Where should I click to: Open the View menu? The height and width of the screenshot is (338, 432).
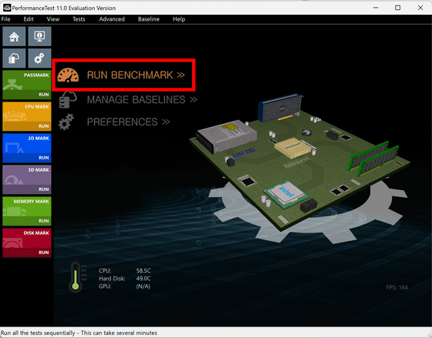pyautogui.click(x=53, y=19)
